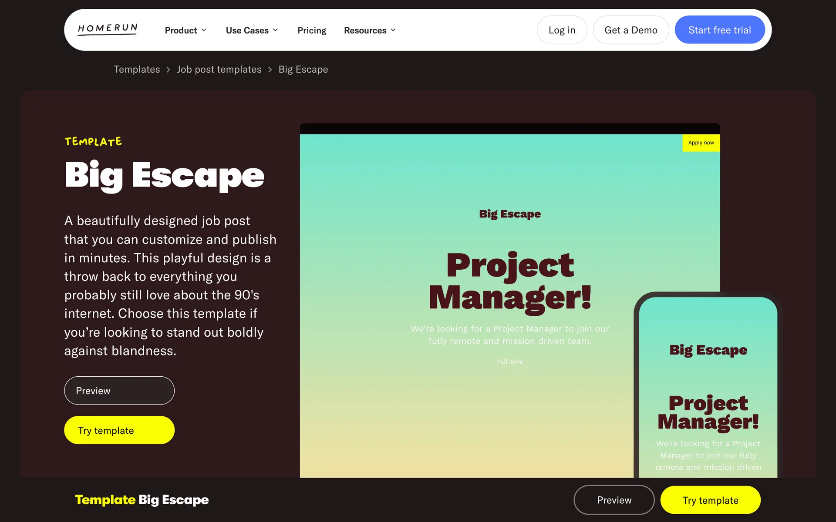Click the Preview button under description
The image size is (836, 522).
(119, 391)
